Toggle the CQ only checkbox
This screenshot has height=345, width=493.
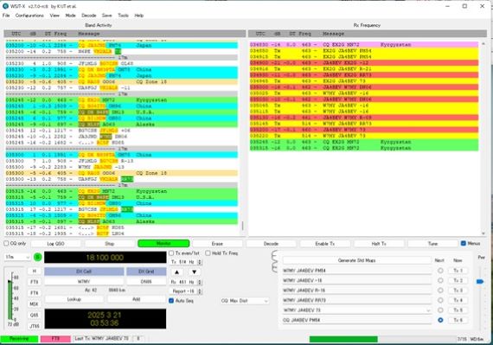[x=6, y=244]
